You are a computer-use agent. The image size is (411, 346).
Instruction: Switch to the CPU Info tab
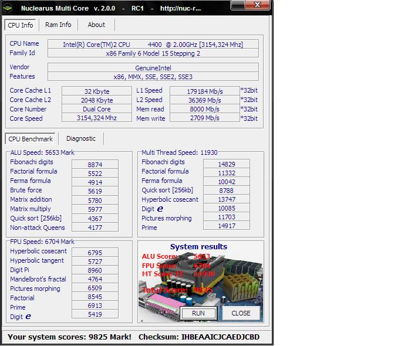20,25
